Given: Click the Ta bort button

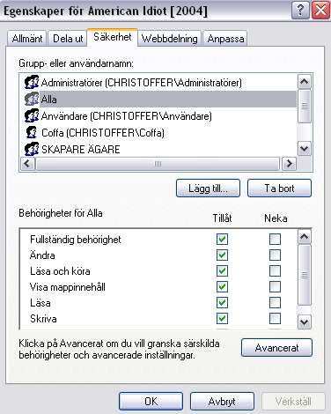Looking at the screenshot, I should [x=279, y=189].
